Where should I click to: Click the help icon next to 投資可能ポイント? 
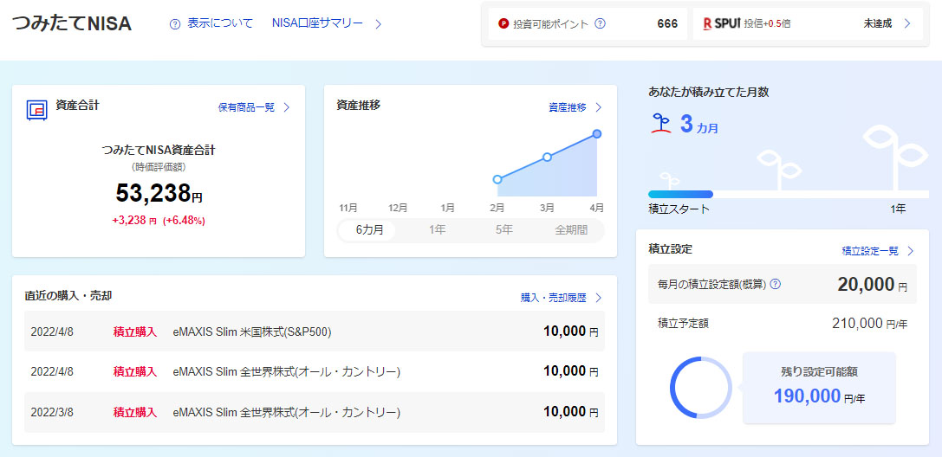[600, 24]
